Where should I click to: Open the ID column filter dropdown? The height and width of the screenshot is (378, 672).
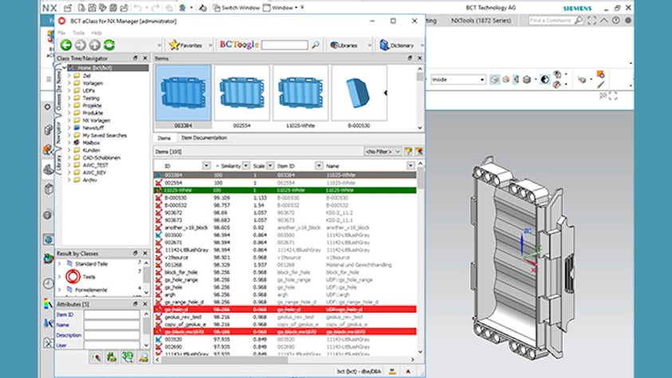click(206, 166)
